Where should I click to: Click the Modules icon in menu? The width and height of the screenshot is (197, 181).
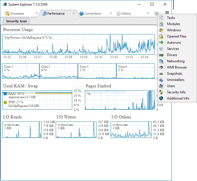161,24
